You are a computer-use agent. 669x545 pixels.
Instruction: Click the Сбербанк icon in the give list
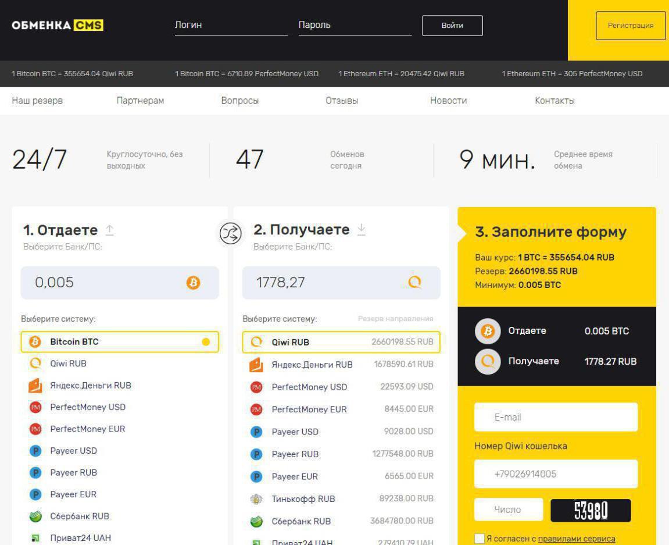pos(35,516)
